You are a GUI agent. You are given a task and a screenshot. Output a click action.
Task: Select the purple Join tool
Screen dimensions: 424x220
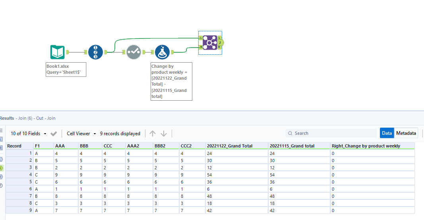[x=209, y=42]
